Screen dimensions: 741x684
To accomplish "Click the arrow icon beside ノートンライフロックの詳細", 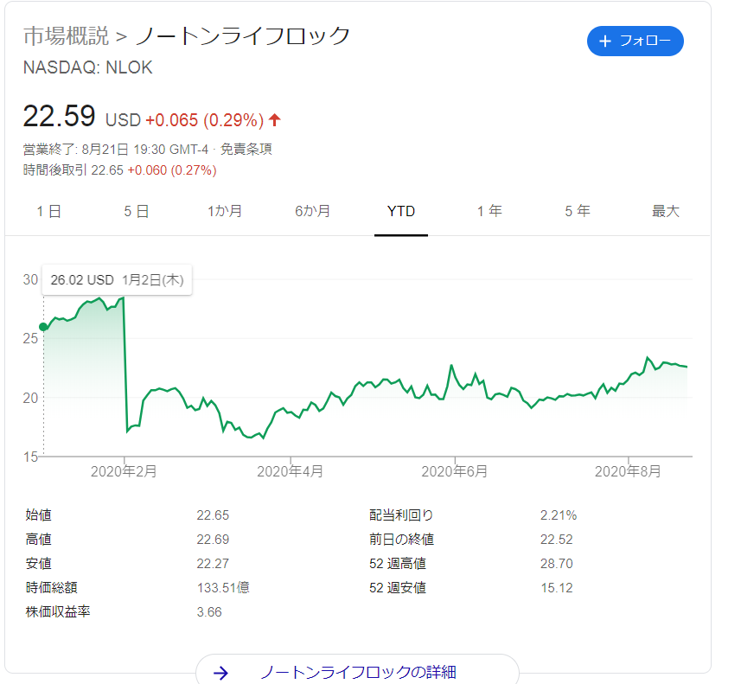I will tap(220, 673).
